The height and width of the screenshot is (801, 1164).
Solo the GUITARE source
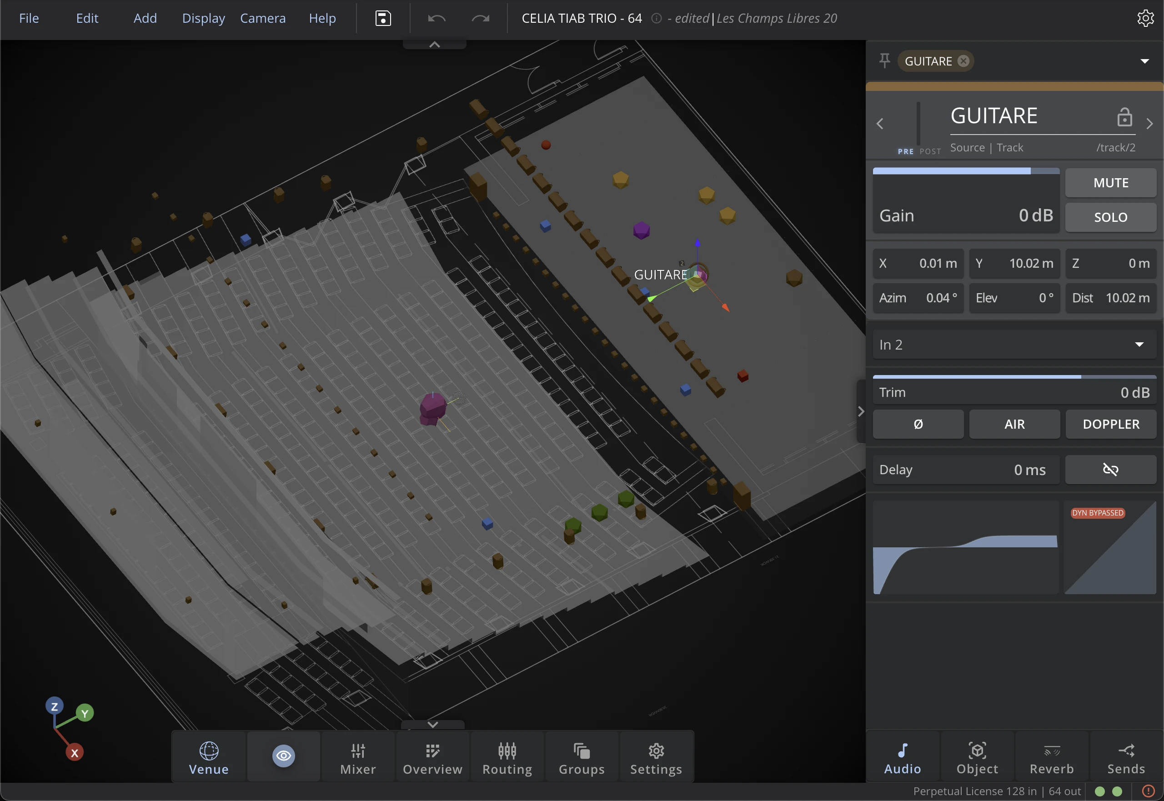tap(1111, 217)
